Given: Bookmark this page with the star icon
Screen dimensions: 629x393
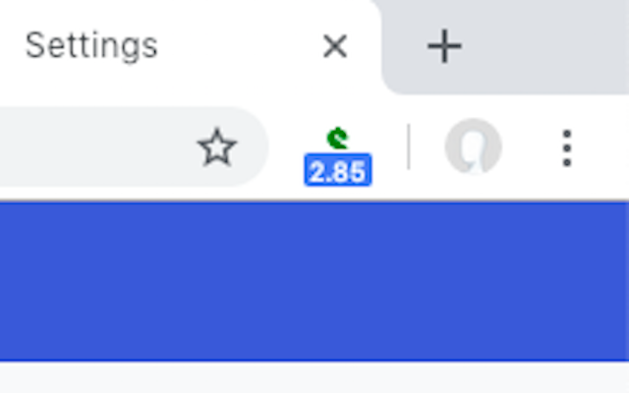Looking at the screenshot, I should (x=217, y=147).
